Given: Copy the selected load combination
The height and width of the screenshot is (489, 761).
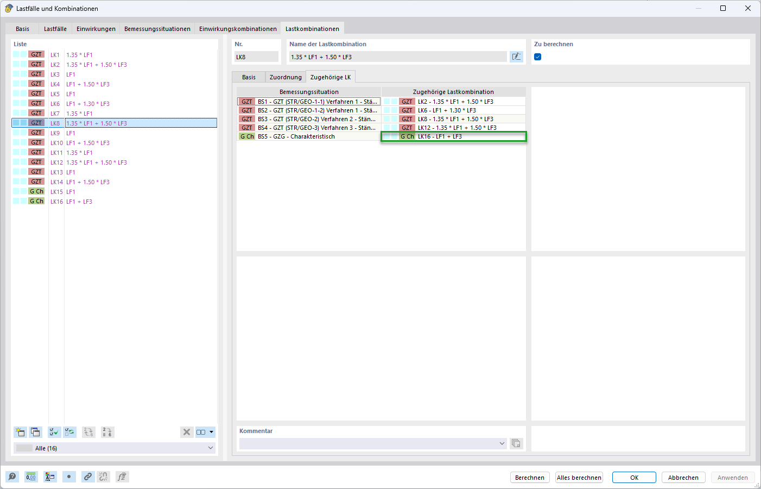Looking at the screenshot, I should click(x=35, y=432).
